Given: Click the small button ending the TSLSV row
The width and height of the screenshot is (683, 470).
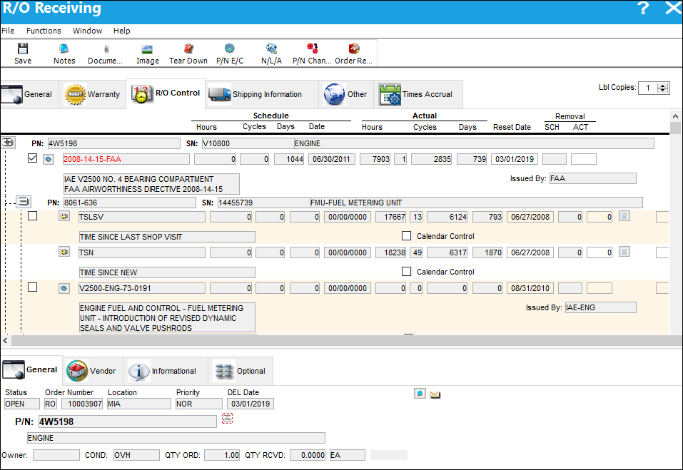Looking at the screenshot, I should 624,216.
